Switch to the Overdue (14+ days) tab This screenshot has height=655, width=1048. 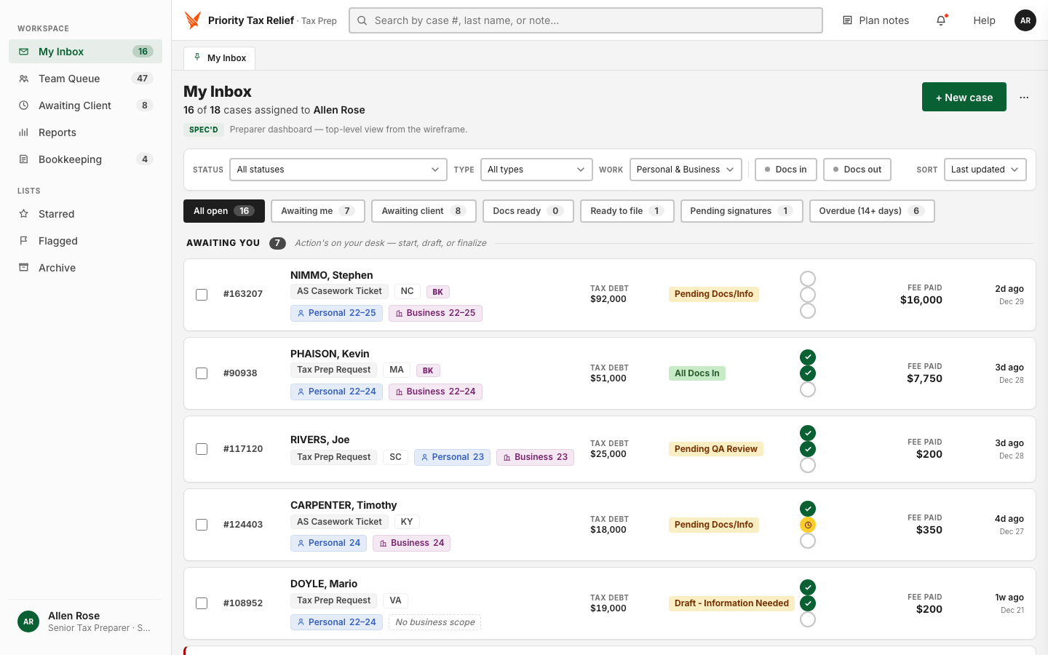tap(872, 211)
